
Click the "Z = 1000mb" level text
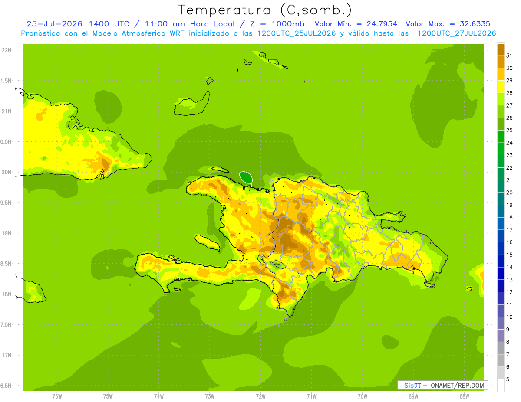pyautogui.click(x=276, y=24)
